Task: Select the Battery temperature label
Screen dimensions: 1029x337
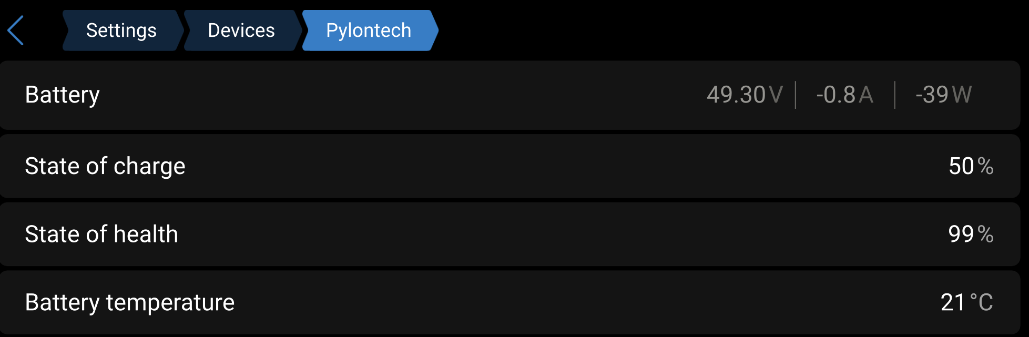Action: coord(129,303)
